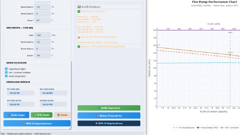Viewport: 240px width, 135px height.
Task: Hide 5% Degradasyon series in chart legend
Action: click(184, 127)
